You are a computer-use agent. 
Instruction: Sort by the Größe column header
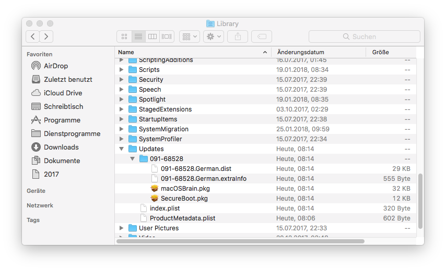click(x=391, y=52)
